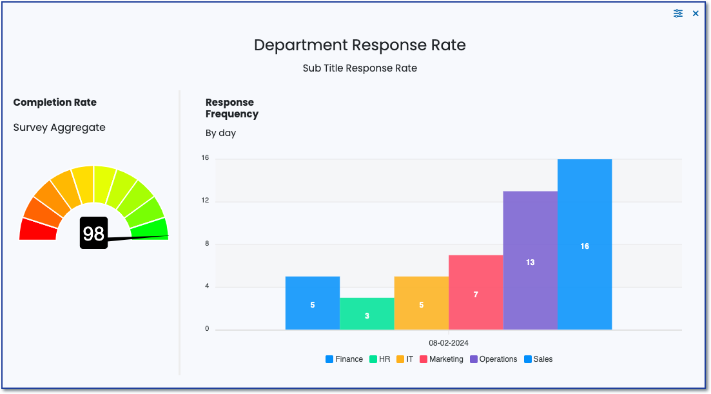Toggle the Marketing legend entry
This screenshot has width=711, height=394.
(x=442, y=359)
